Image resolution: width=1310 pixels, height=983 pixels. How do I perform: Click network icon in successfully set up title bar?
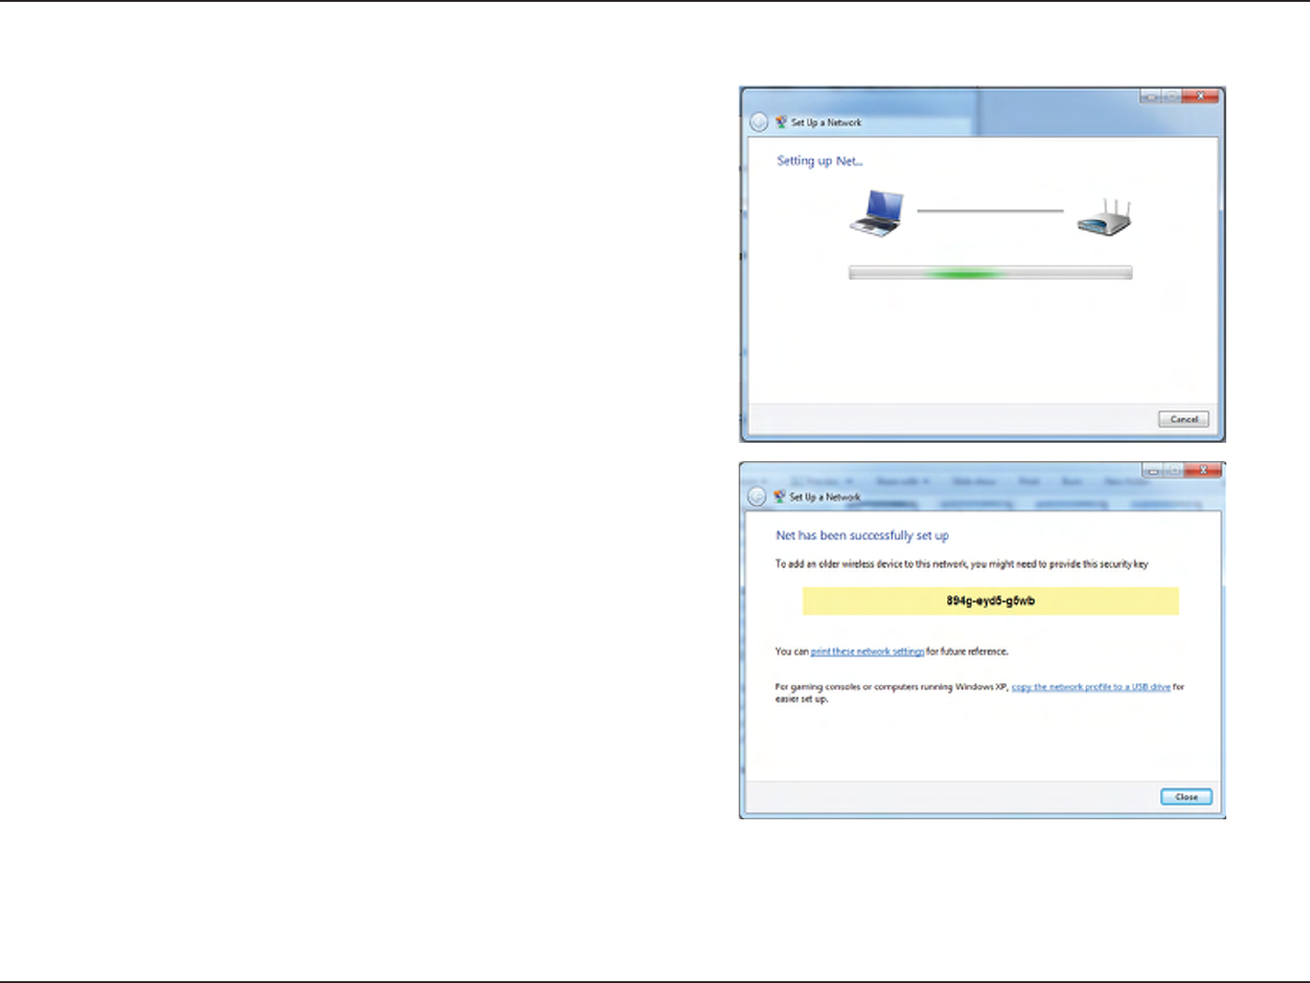click(779, 497)
